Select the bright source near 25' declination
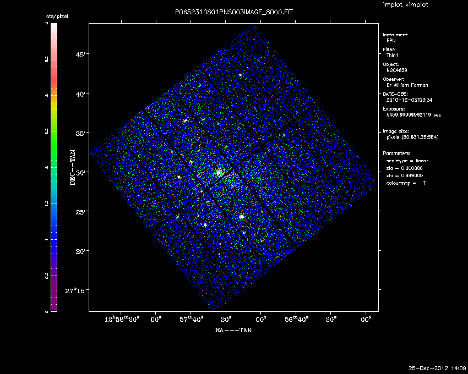Screen dimensions: 468x374 point(242,217)
